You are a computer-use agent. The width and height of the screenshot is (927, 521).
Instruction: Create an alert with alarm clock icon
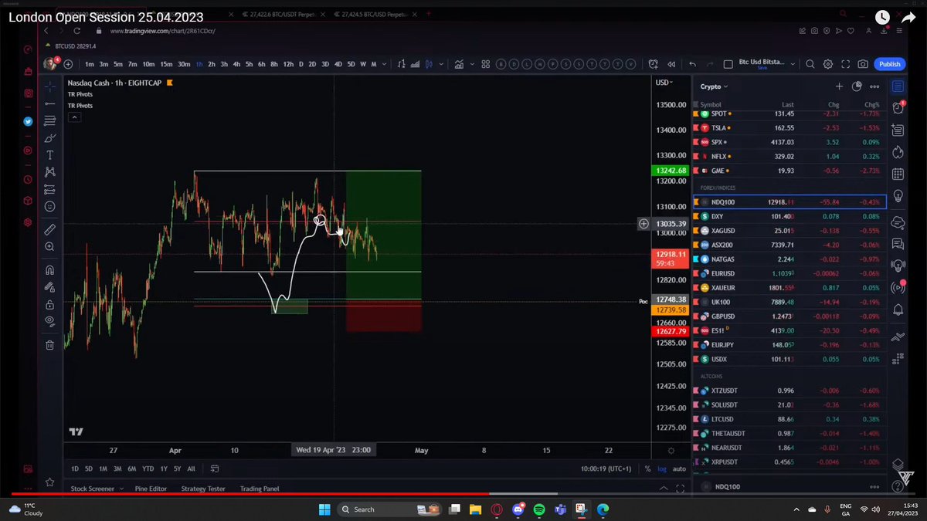[x=654, y=64]
